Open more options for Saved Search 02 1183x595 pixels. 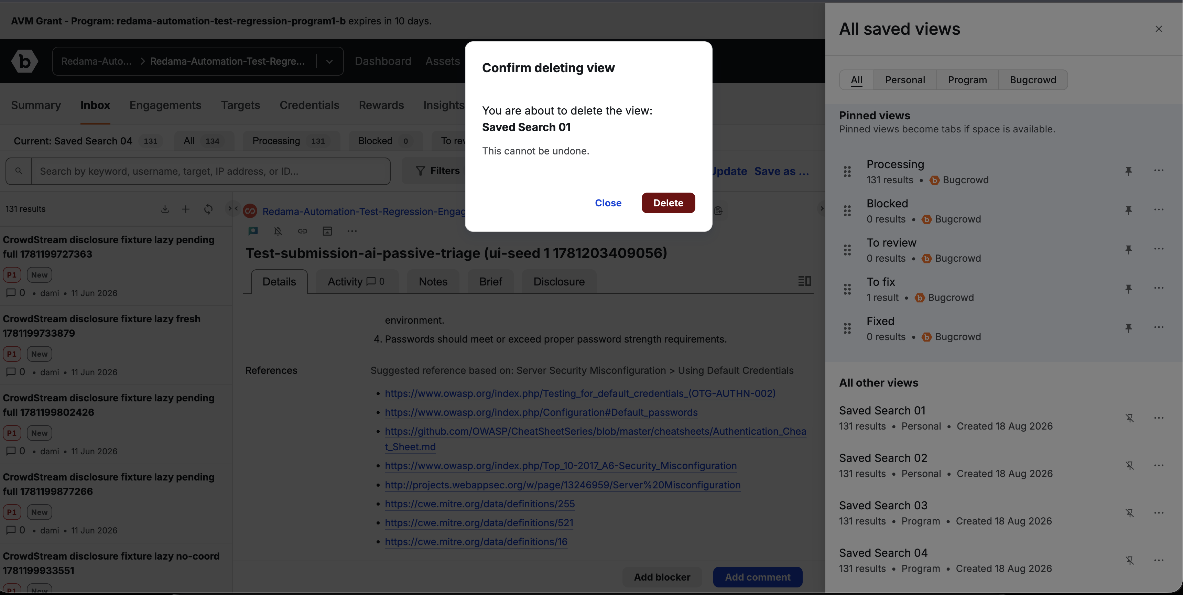(x=1159, y=465)
